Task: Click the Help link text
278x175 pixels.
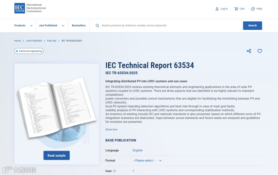Action: (259, 9)
